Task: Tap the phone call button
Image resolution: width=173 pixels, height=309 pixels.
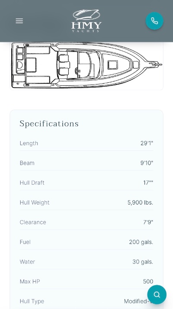Action: [154, 21]
